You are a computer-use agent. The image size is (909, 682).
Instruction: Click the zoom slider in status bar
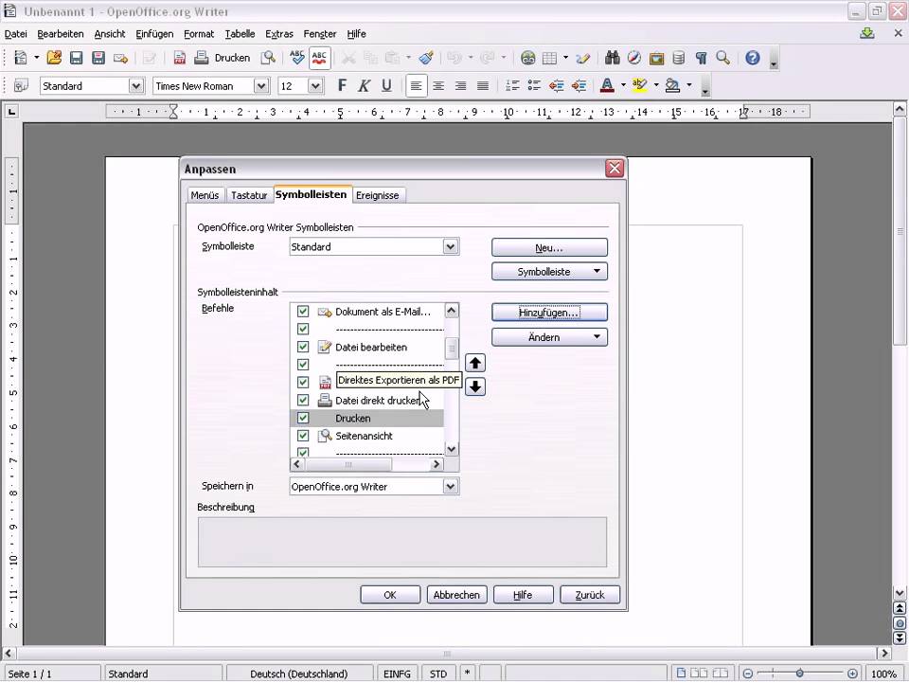799,673
